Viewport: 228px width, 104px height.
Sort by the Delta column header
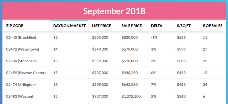tap(160, 26)
